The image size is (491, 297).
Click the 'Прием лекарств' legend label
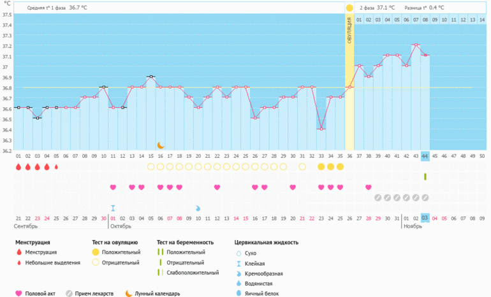pos(96,294)
